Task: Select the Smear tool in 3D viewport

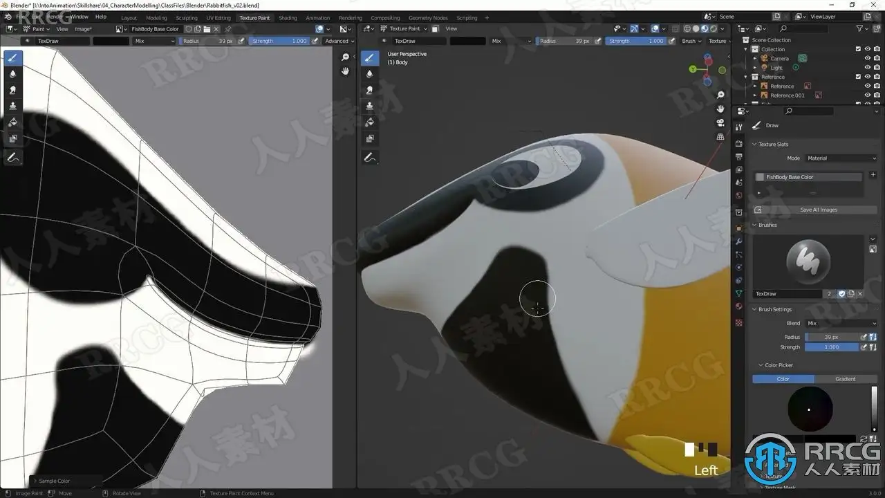Action: coord(369,90)
